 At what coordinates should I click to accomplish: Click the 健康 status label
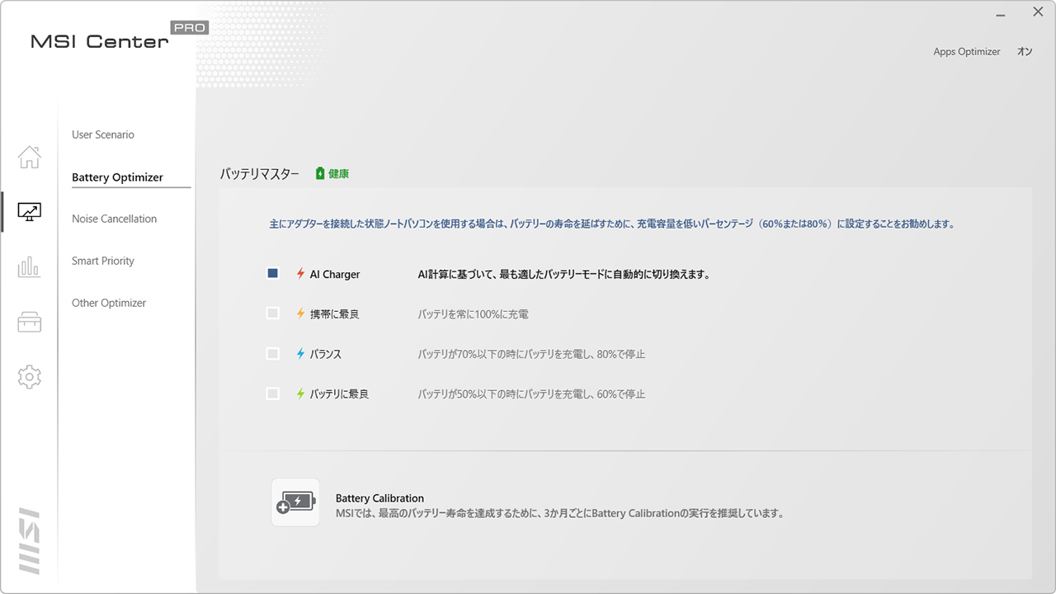(x=339, y=174)
